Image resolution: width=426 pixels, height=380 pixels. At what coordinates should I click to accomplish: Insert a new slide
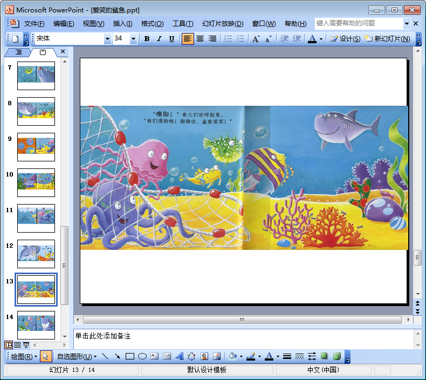click(387, 39)
